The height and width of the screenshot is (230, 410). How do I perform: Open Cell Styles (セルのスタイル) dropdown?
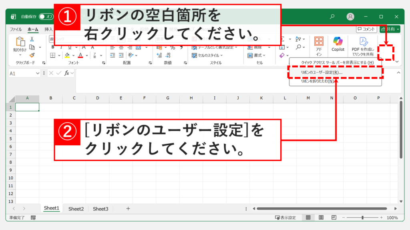point(207,55)
